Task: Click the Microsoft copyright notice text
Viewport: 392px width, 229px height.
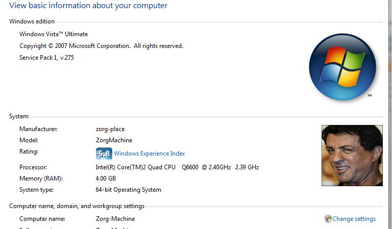Action: [101, 46]
